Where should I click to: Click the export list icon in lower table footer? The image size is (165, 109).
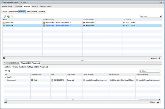pos(159,102)
